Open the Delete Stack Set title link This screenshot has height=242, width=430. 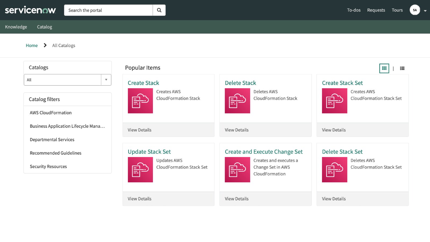(x=342, y=152)
